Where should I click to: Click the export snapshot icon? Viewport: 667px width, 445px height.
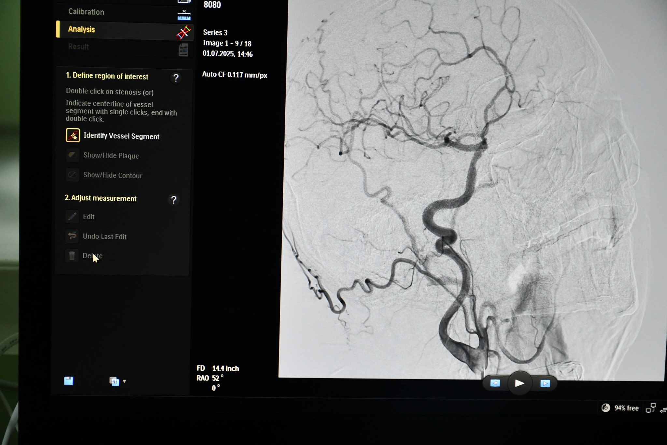click(x=114, y=381)
